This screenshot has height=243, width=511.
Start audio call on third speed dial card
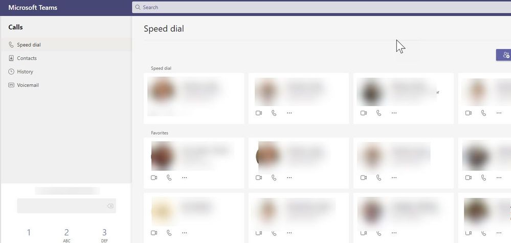coord(379,113)
